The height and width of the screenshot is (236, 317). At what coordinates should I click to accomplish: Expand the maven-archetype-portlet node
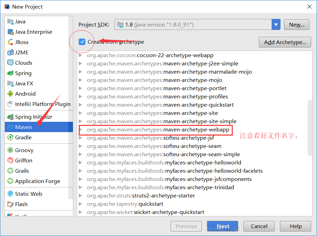(80, 88)
